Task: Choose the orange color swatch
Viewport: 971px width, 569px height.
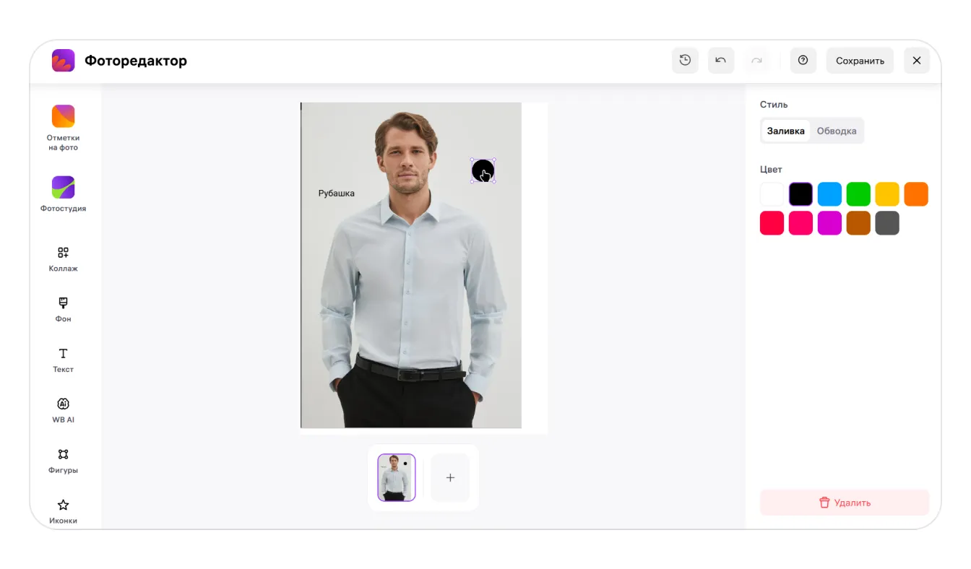Action: point(916,194)
